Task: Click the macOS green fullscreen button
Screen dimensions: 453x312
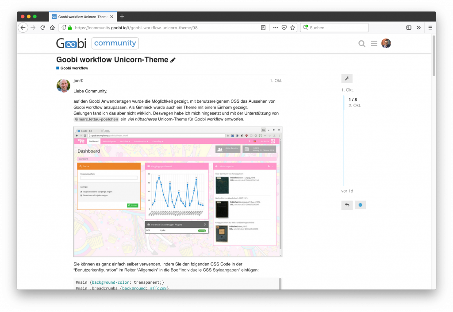Action: click(x=35, y=16)
